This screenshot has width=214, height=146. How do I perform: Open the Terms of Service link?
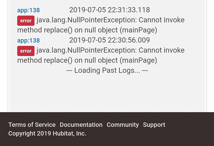pyautogui.click(x=32, y=125)
